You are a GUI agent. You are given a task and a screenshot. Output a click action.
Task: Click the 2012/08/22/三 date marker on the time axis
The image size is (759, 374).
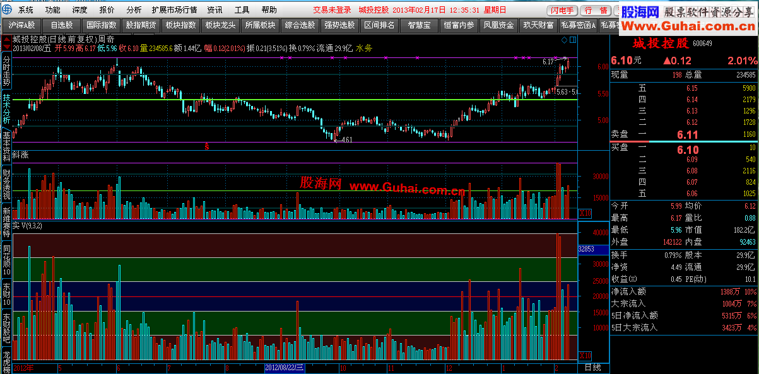(x=285, y=367)
